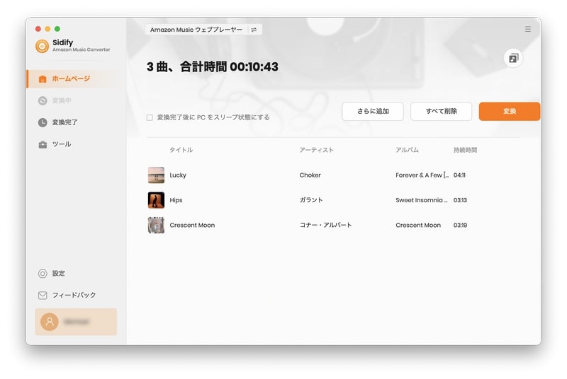This screenshot has width=567, height=379.
Task: Click duration 04:11
Action: tap(459, 175)
